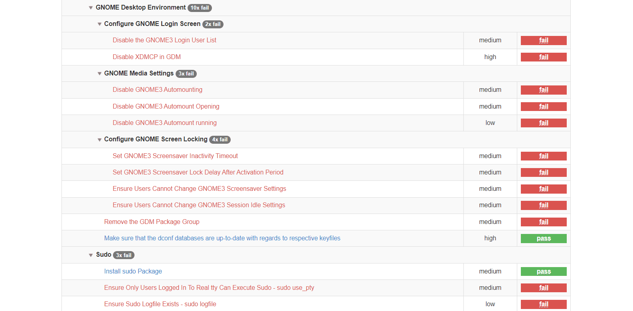Collapse the Configure GNOME Screen Locking section
The image size is (633, 311).
pyautogui.click(x=99, y=140)
